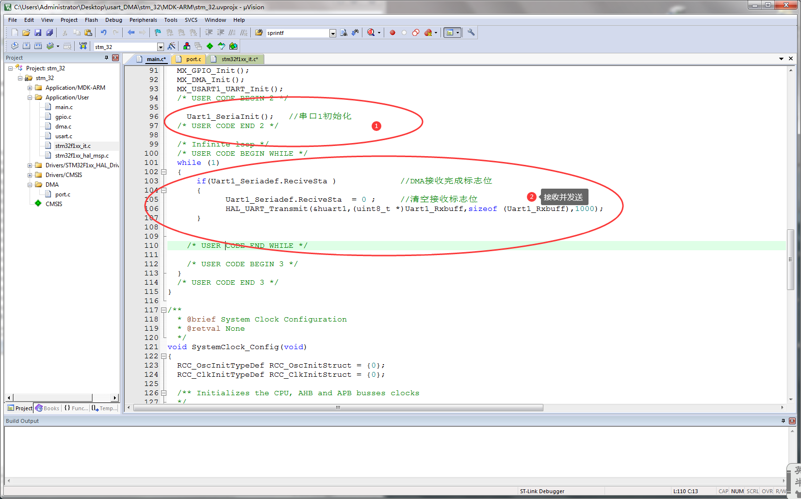The image size is (801, 499).
Task: Kill all breakpoints icon
Action: point(428,32)
